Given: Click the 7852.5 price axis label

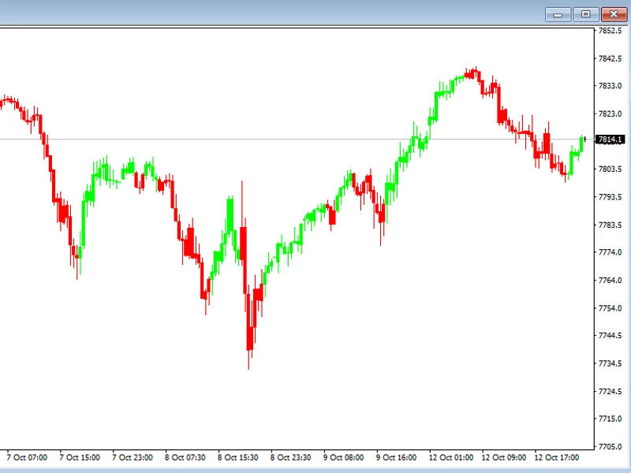Looking at the screenshot, I should [x=610, y=31].
